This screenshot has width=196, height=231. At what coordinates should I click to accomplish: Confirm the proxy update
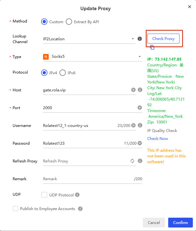pos(181,222)
